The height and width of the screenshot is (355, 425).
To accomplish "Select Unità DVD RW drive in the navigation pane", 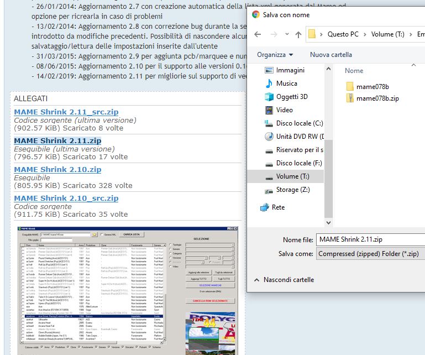I will pos(300,137).
